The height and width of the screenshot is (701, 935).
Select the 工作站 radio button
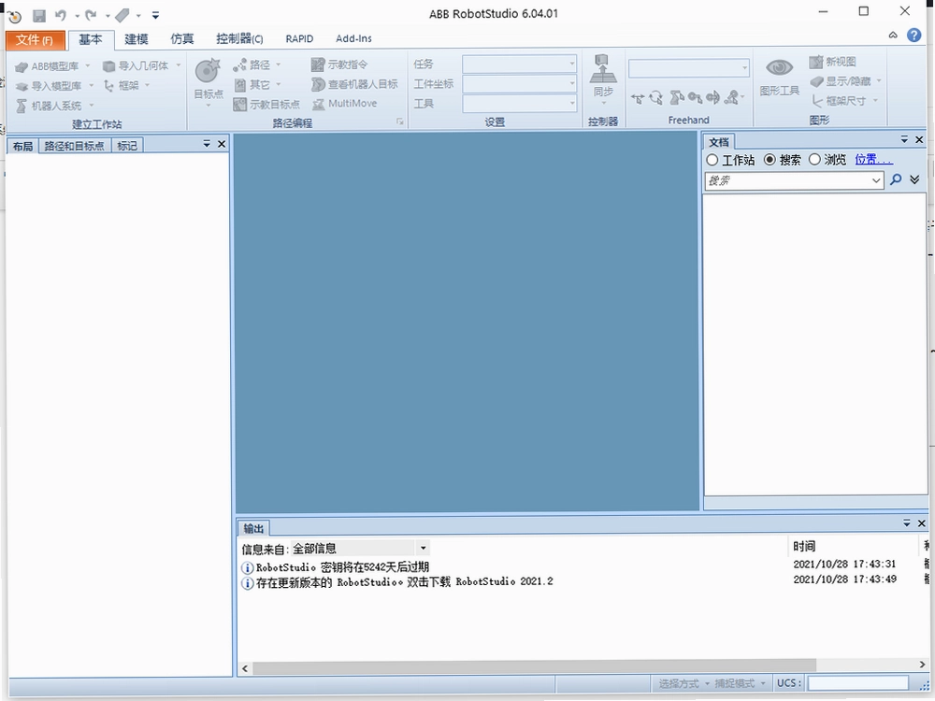click(x=712, y=160)
